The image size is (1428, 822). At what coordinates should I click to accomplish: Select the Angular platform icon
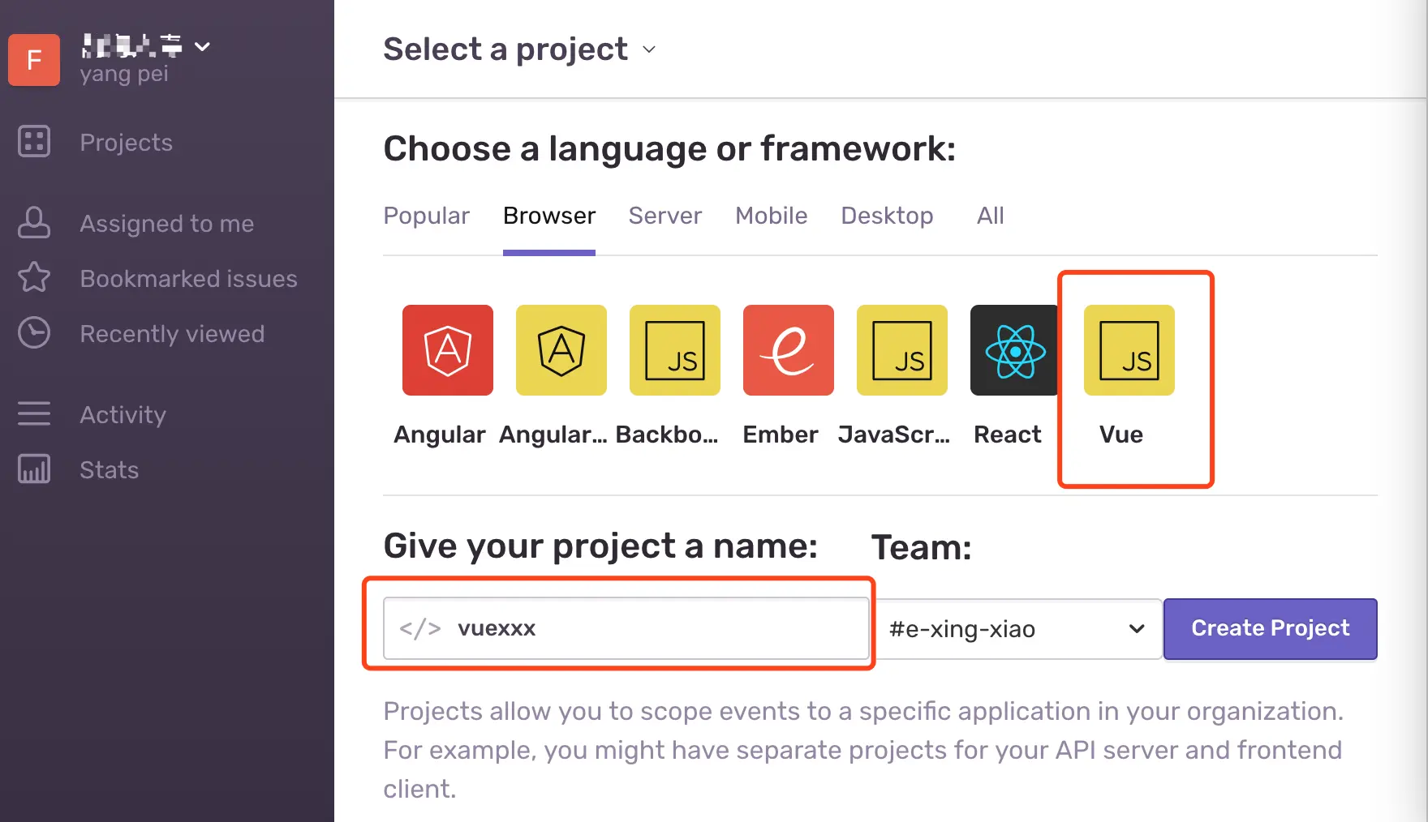click(x=448, y=350)
